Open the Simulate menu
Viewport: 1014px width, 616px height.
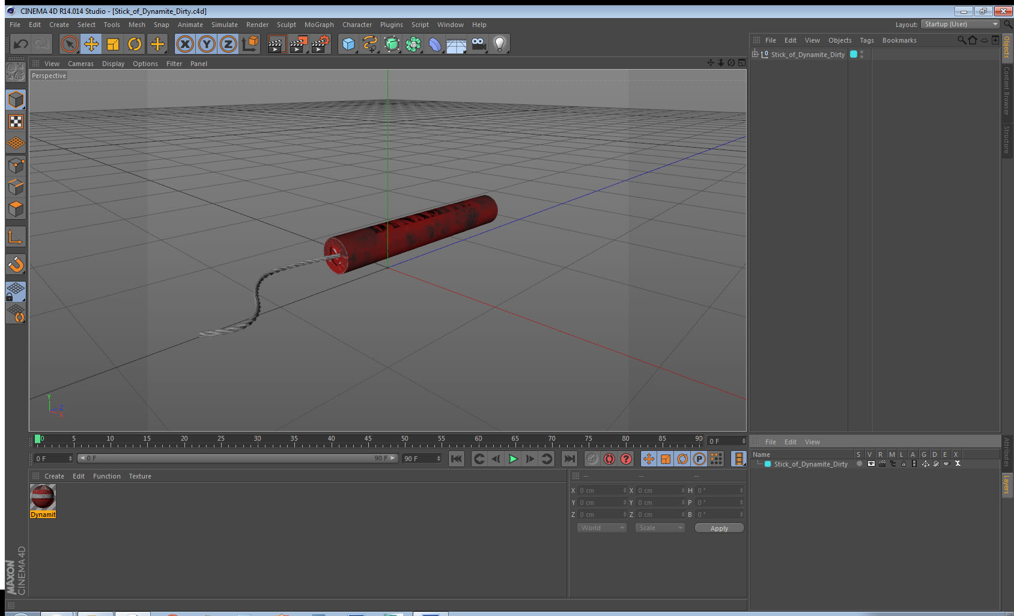point(225,25)
